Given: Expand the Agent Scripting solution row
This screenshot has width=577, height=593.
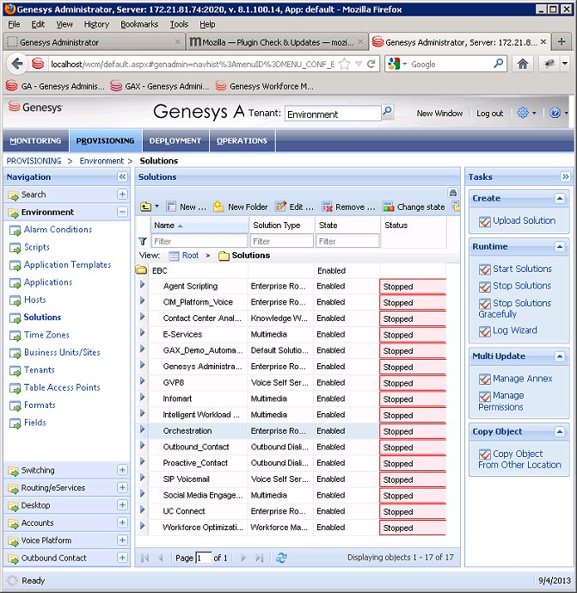Looking at the screenshot, I should 142,284.
